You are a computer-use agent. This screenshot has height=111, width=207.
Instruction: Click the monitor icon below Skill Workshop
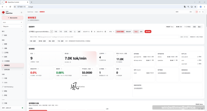pos(3,91)
